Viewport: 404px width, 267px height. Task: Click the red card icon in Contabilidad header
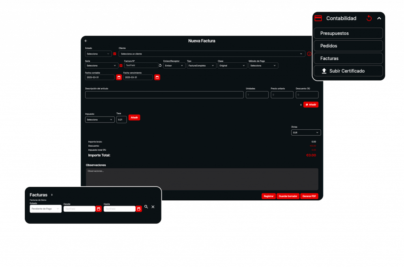click(318, 18)
